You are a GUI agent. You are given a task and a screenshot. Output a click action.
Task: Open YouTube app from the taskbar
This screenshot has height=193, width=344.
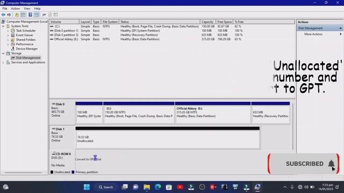tap(180, 187)
